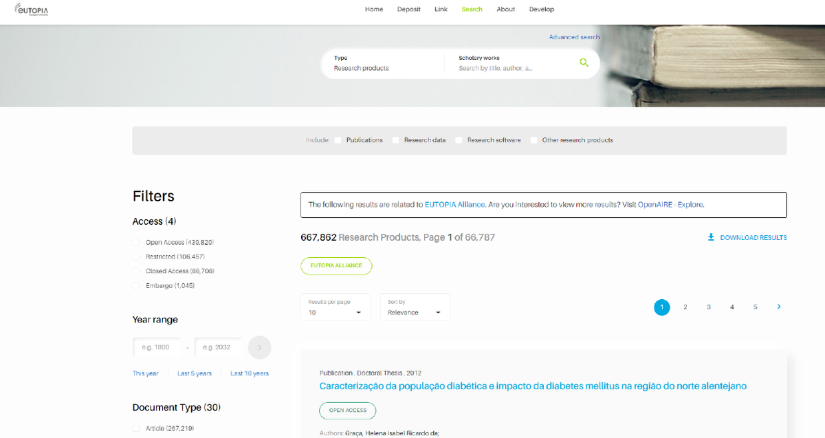Select the Open Access filter checkbox
Screen dimensions: 825x438
[x=136, y=243]
